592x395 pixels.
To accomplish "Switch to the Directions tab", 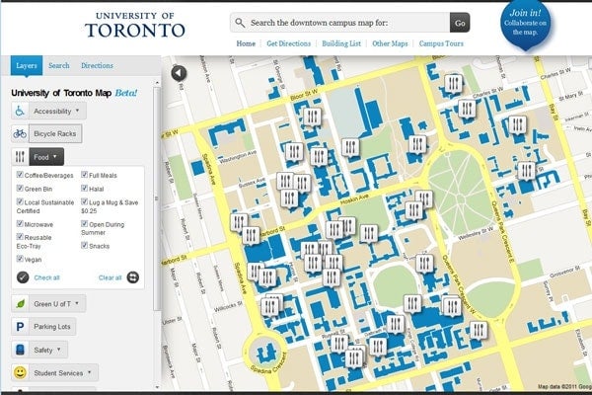I will [97, 66].
